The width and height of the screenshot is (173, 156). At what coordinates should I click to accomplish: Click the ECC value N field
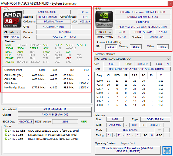coord(168,64)
